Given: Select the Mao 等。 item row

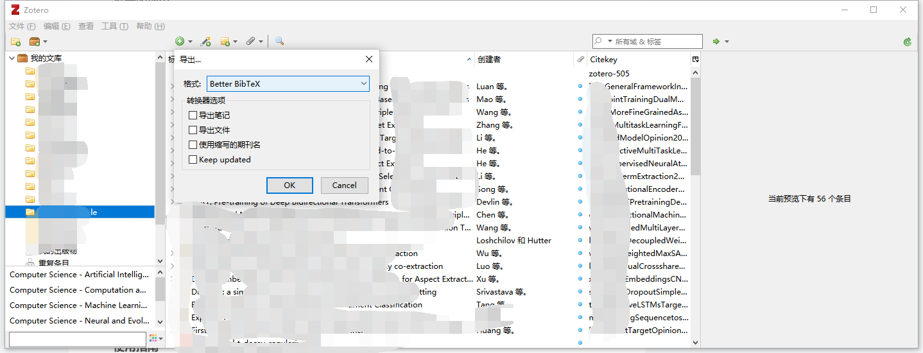Looking at the screenshot, I should (429, 99).
